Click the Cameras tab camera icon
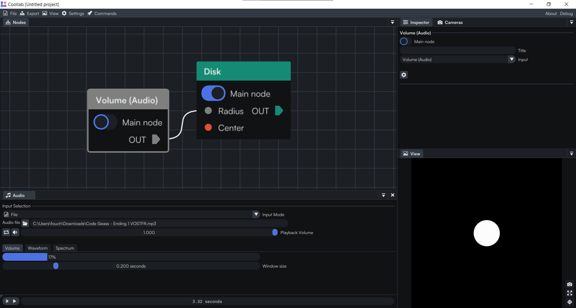This screenshot has height=308, width=576. 440,22
